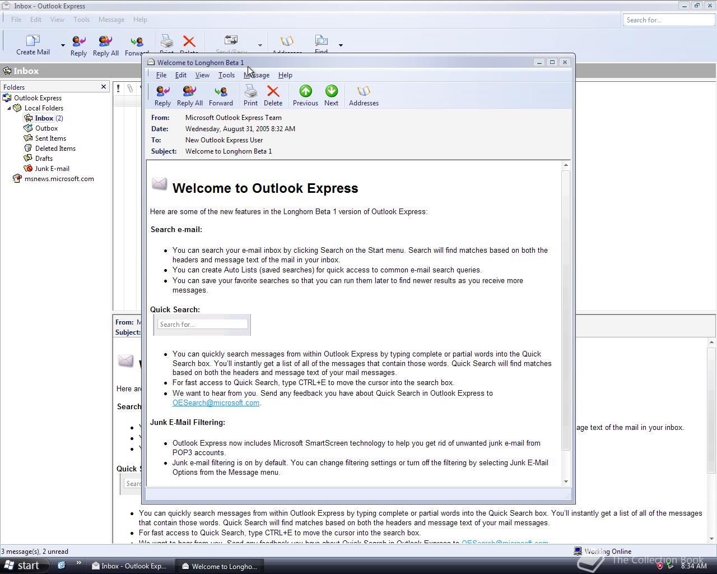This screenshot has width=717, height=574.
Task: Click Reply icon in Welcome message window
Action: click(x=162, y=95)
